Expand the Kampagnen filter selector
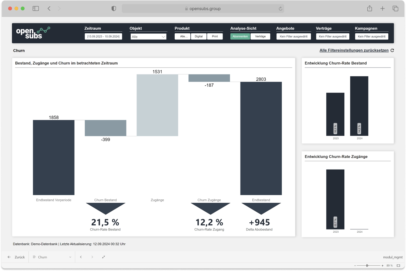Viewport: 406px width, 271px height. pos(371,36)
